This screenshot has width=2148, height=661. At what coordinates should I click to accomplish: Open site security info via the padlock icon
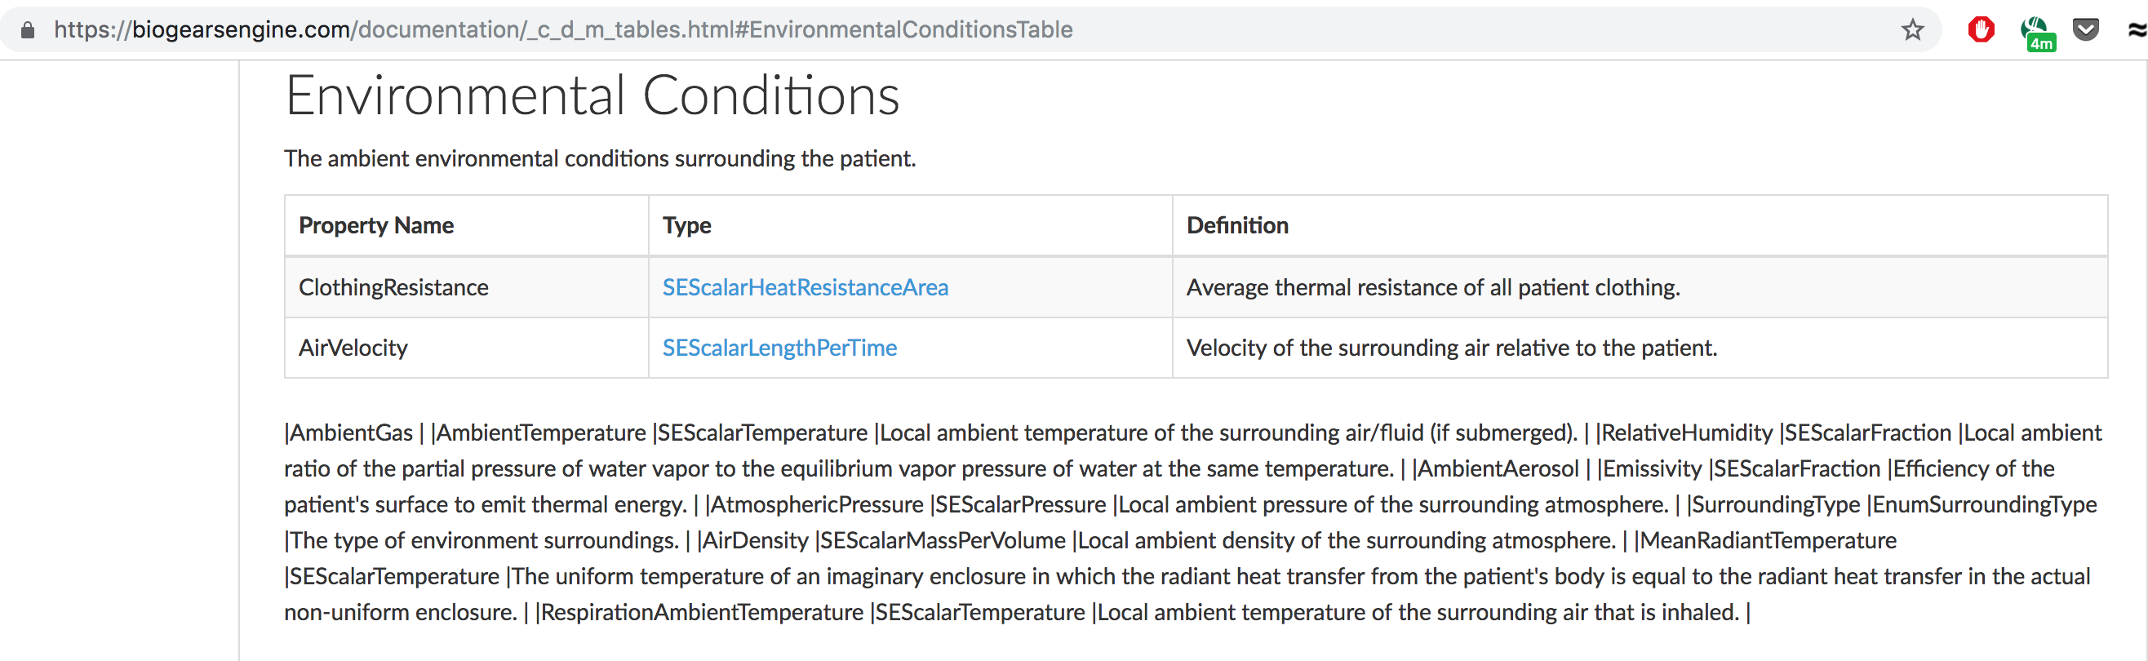tap(26, 29)
